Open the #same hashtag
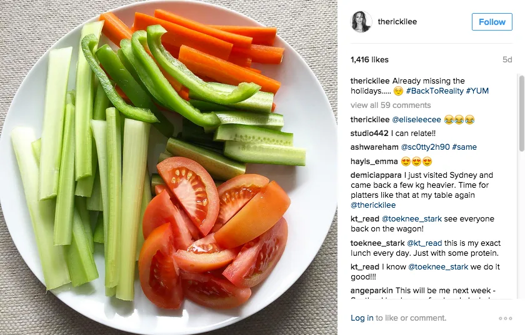The image size is (525, 335). pos(464,147)
